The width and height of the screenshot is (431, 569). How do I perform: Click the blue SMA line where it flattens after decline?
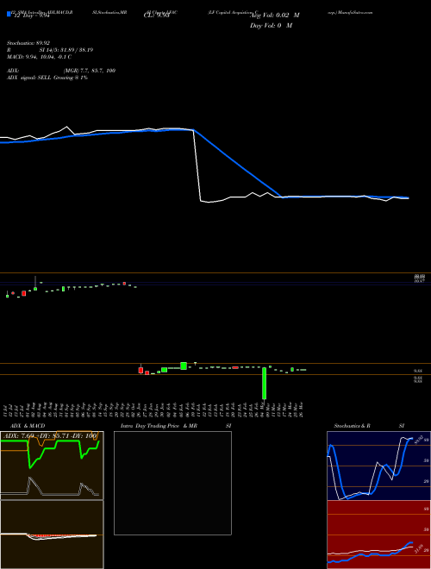click(282, 197)
